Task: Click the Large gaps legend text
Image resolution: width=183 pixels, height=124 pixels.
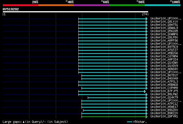Action: (12, 122)
